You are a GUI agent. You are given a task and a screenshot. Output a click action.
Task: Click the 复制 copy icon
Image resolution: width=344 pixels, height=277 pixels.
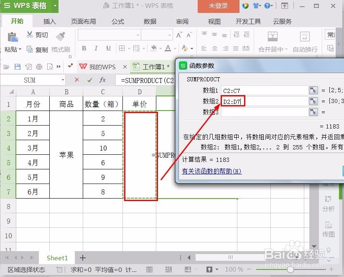[29, 49]
